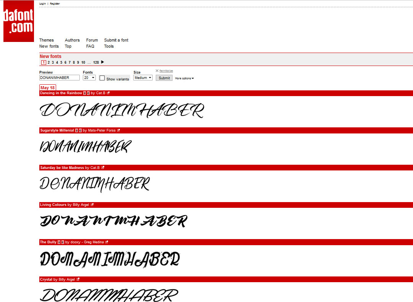Click accents icon beside The Bully
This screenshot has height=302, width=413.
59,242
